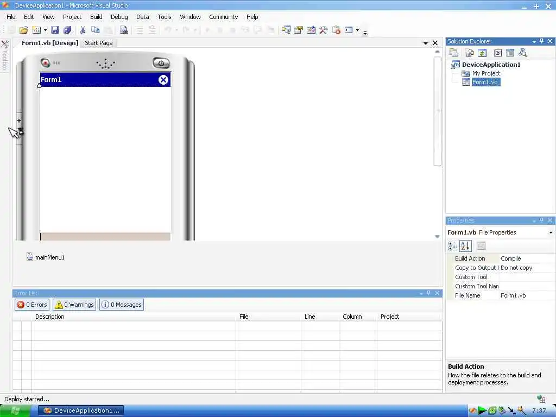Select the mainMenu1 component in tray
556x417 pixels.
point(46,257)
